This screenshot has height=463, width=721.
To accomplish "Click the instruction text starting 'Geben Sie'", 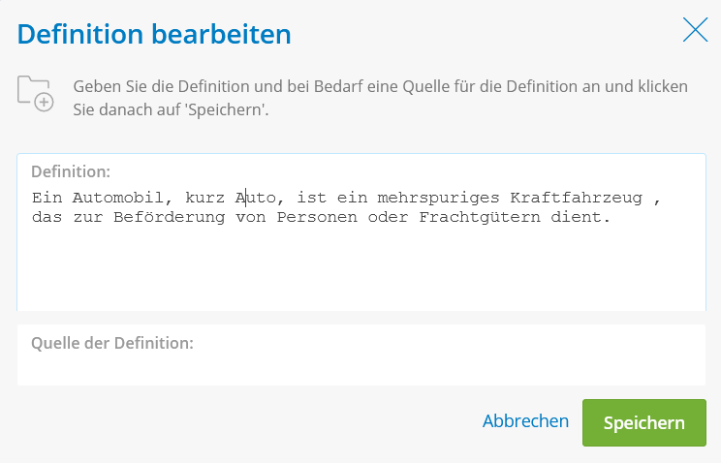I will click(x=380, y=98).
